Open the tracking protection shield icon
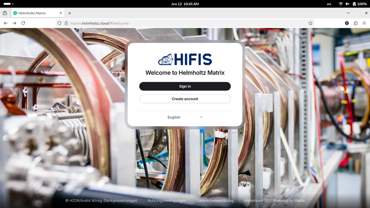 point(60,23)
